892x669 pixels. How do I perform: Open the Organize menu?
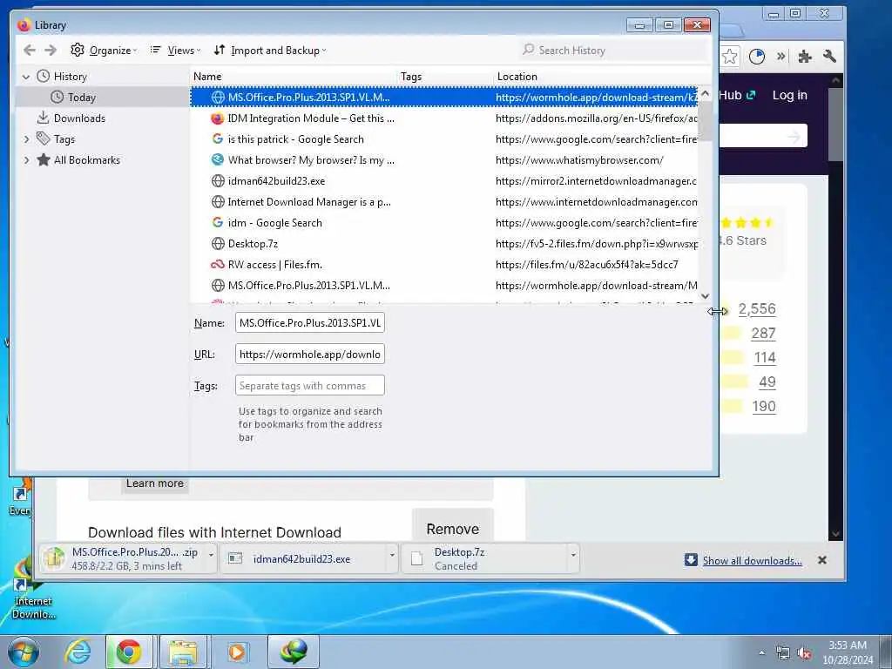[x=104, y=50]
